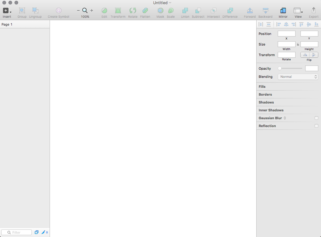Viewport: 321px width, 237px height.
Task: Click the Export icon in toolbar
Action: click(x=313, y=10)
